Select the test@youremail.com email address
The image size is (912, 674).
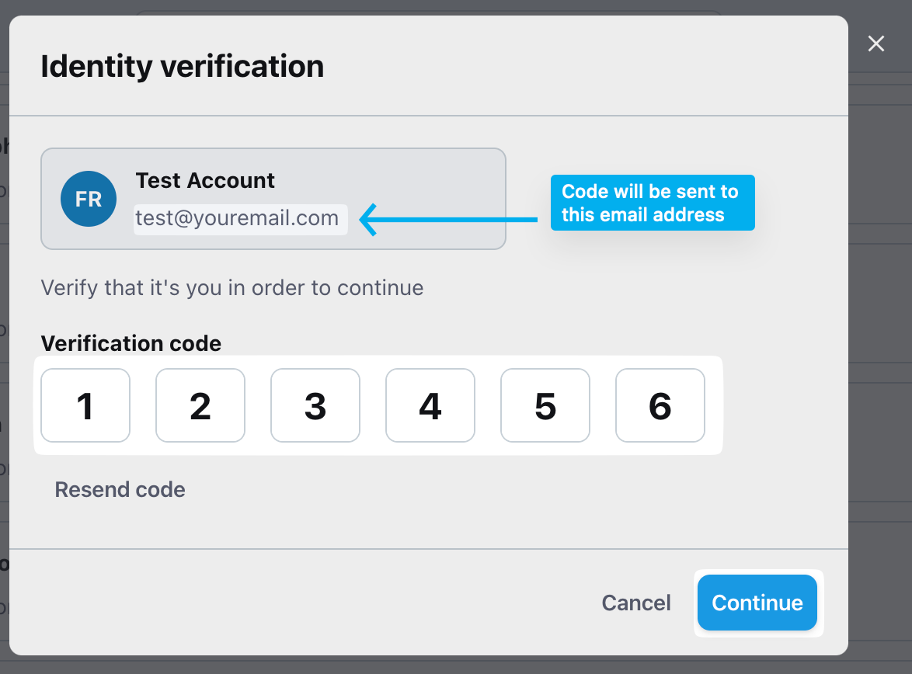(x=237, y=219)
